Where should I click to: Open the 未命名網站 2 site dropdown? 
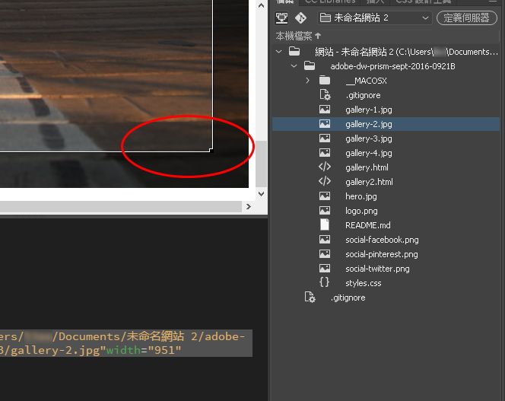(x=375, y=18)
